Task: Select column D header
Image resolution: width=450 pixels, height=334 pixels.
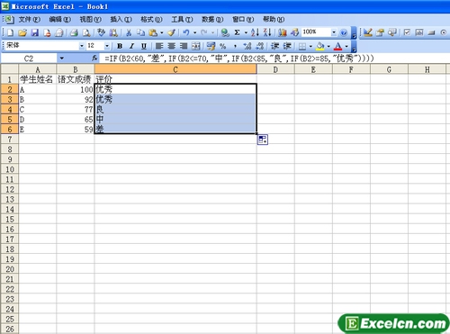Action: pos(275,69)
